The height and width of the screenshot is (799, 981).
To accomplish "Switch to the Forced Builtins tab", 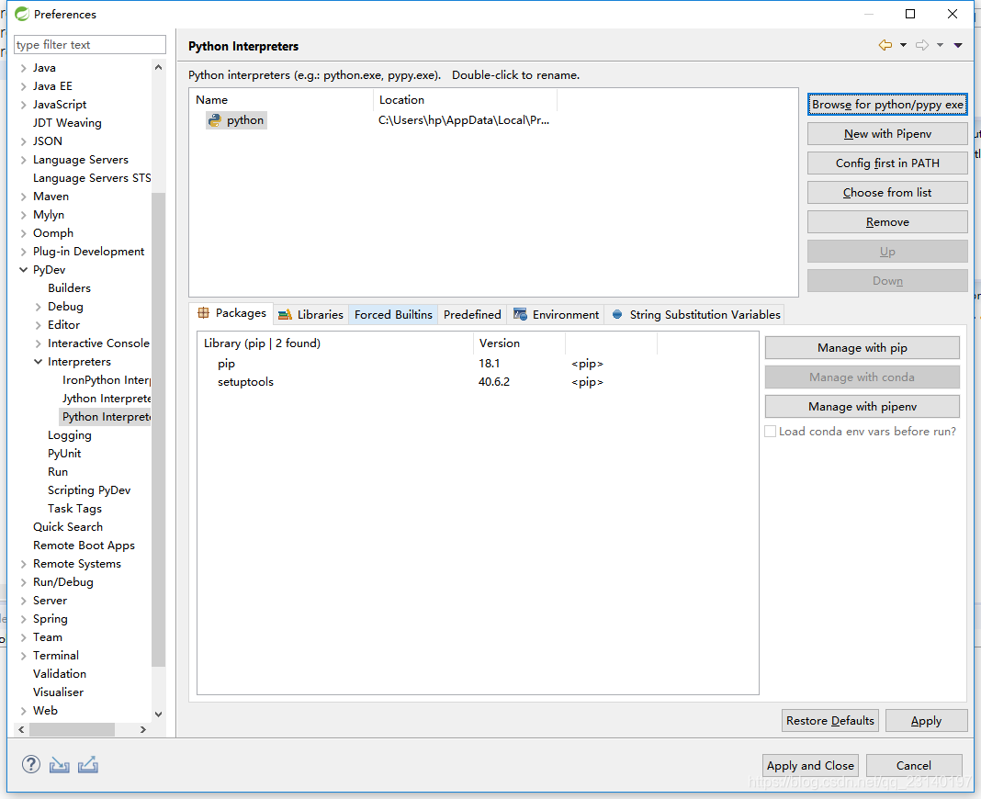I will [x=393, y=315].
